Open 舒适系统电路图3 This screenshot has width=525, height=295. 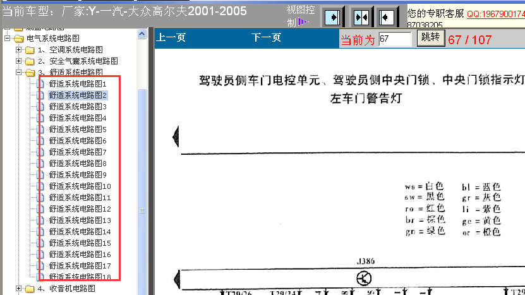(x=78, y=107)
